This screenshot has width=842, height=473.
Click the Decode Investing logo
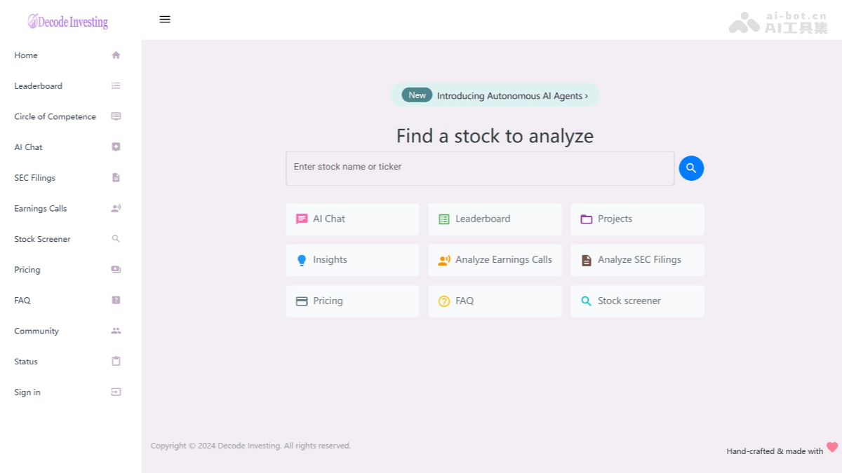67,22
